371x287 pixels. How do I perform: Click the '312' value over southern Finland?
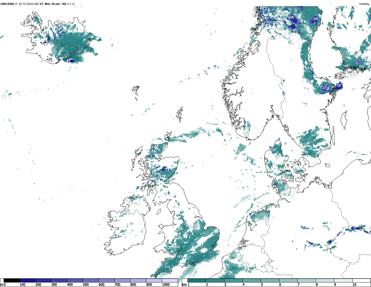[361, 67]
